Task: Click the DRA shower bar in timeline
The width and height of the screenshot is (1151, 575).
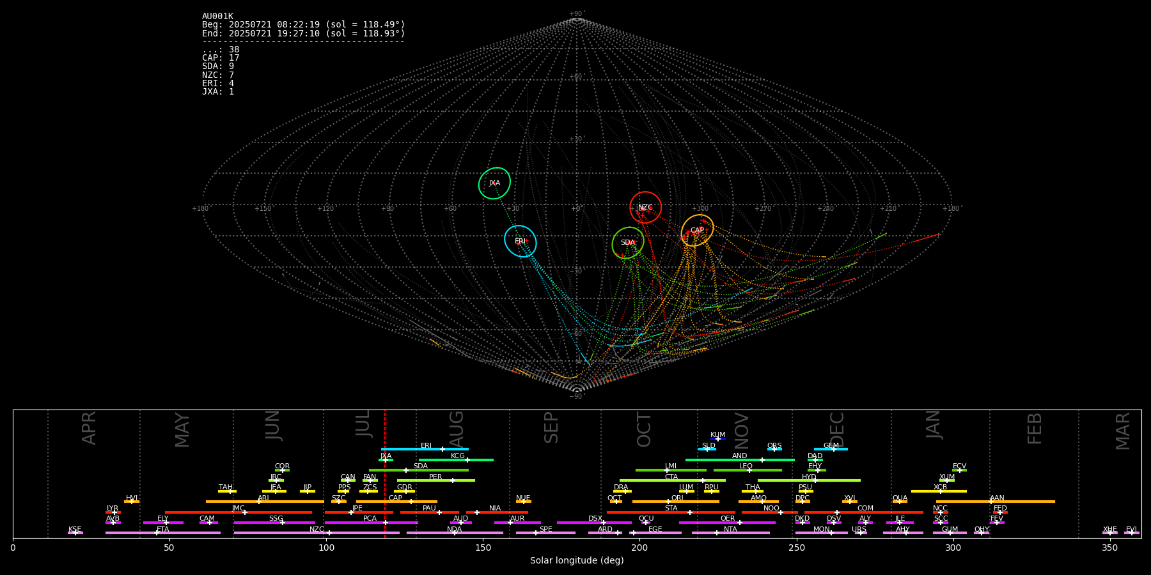Action: coord(622,491)
